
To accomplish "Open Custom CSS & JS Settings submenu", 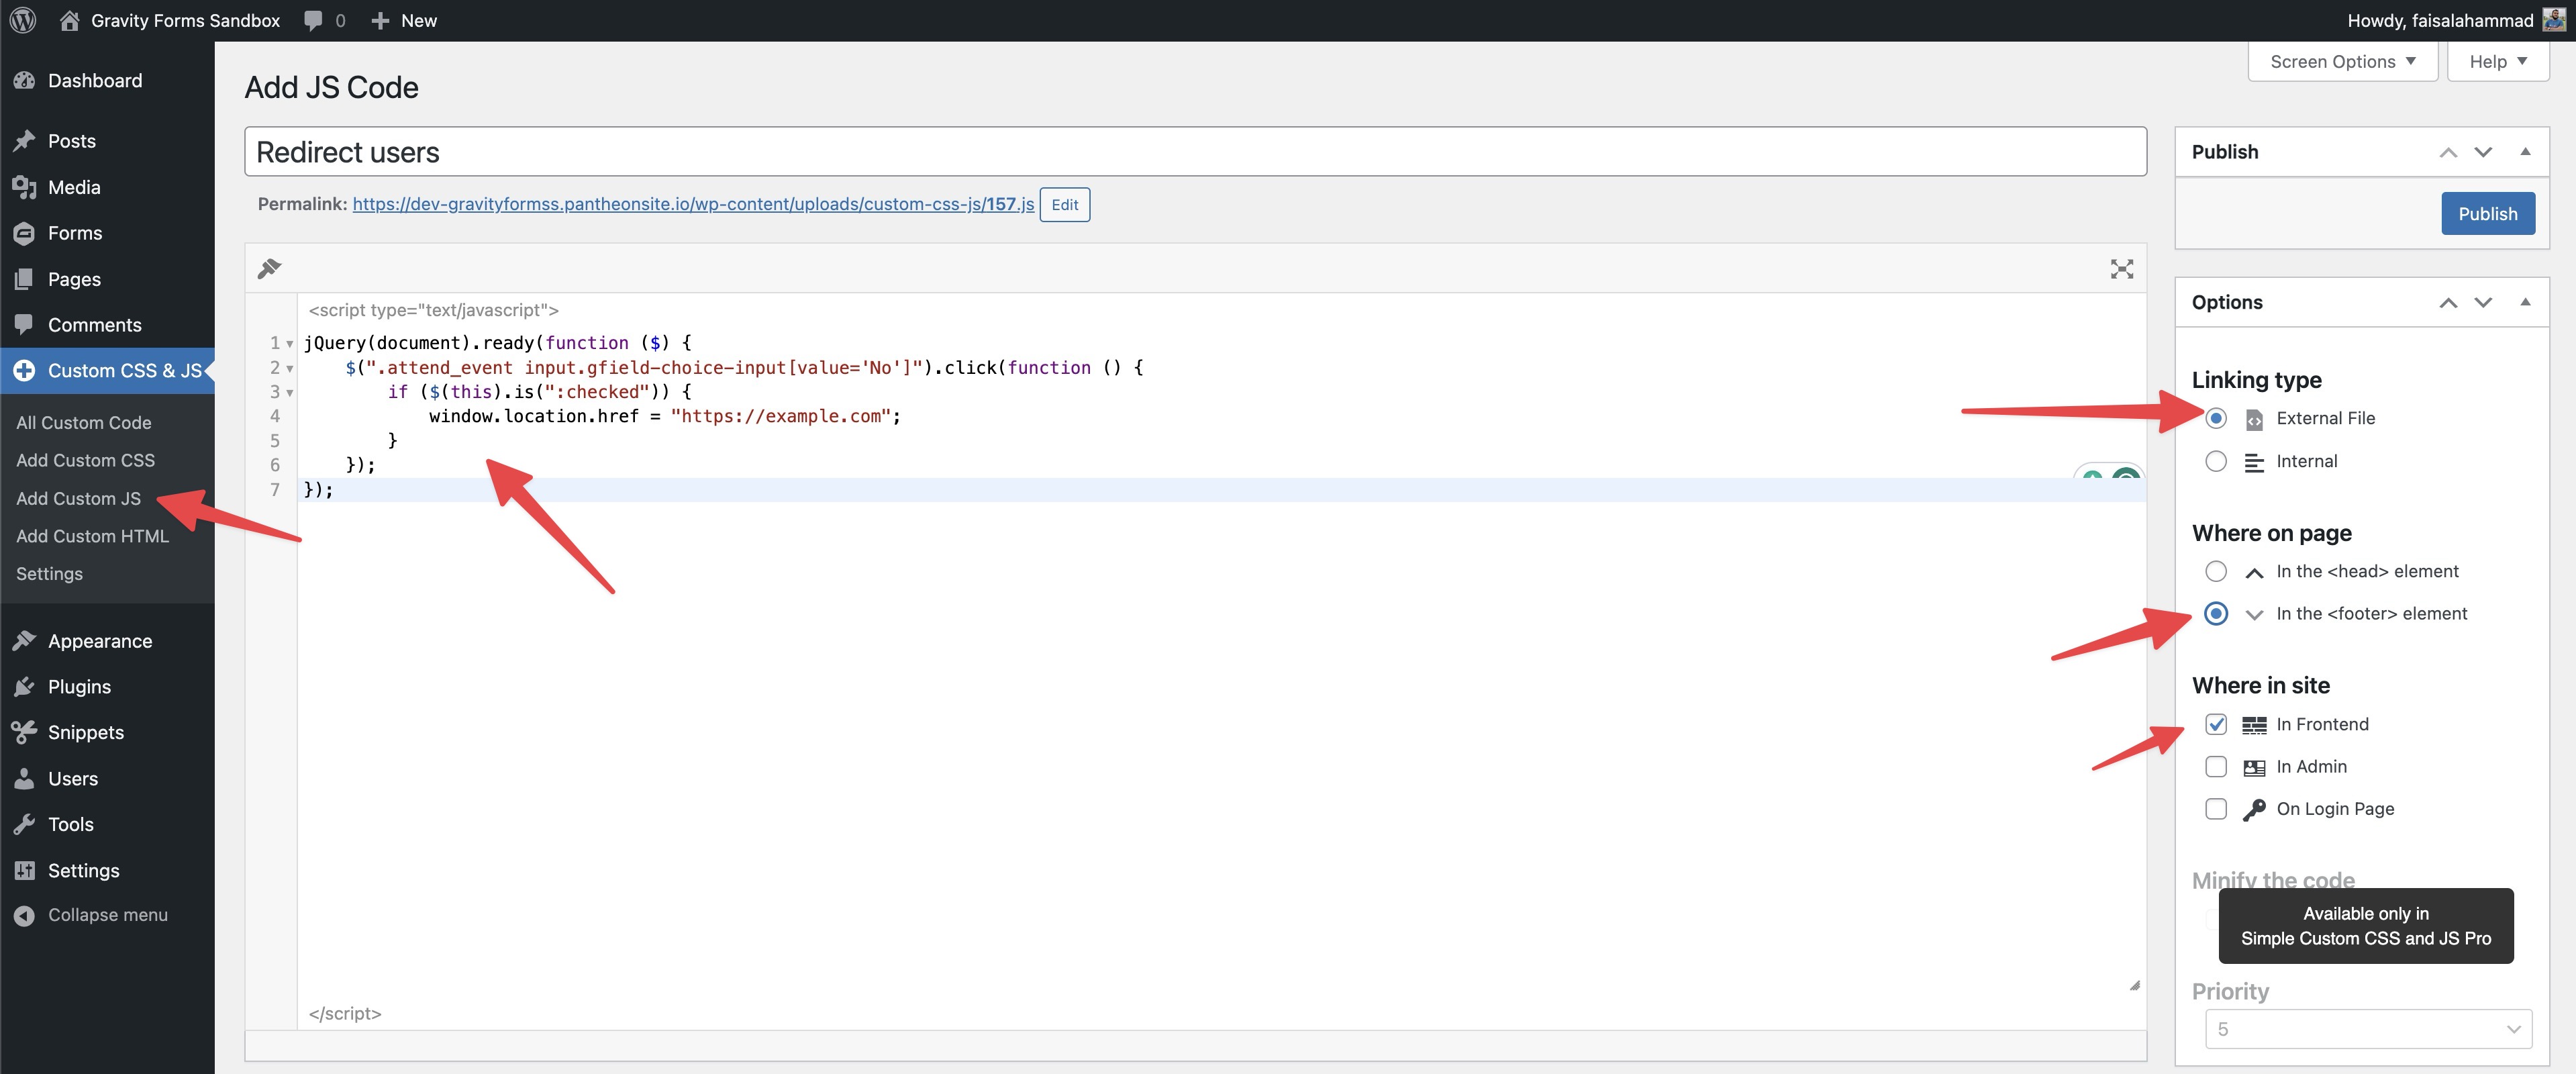I will (50, 574).
